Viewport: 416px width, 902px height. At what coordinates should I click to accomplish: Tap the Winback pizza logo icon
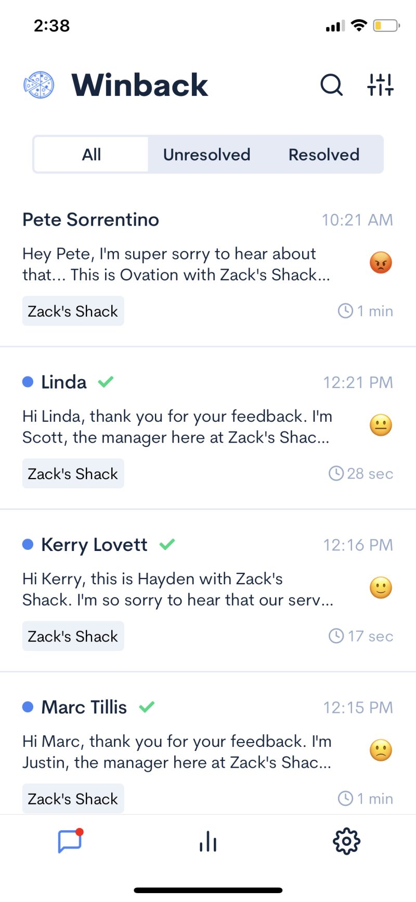39,85
